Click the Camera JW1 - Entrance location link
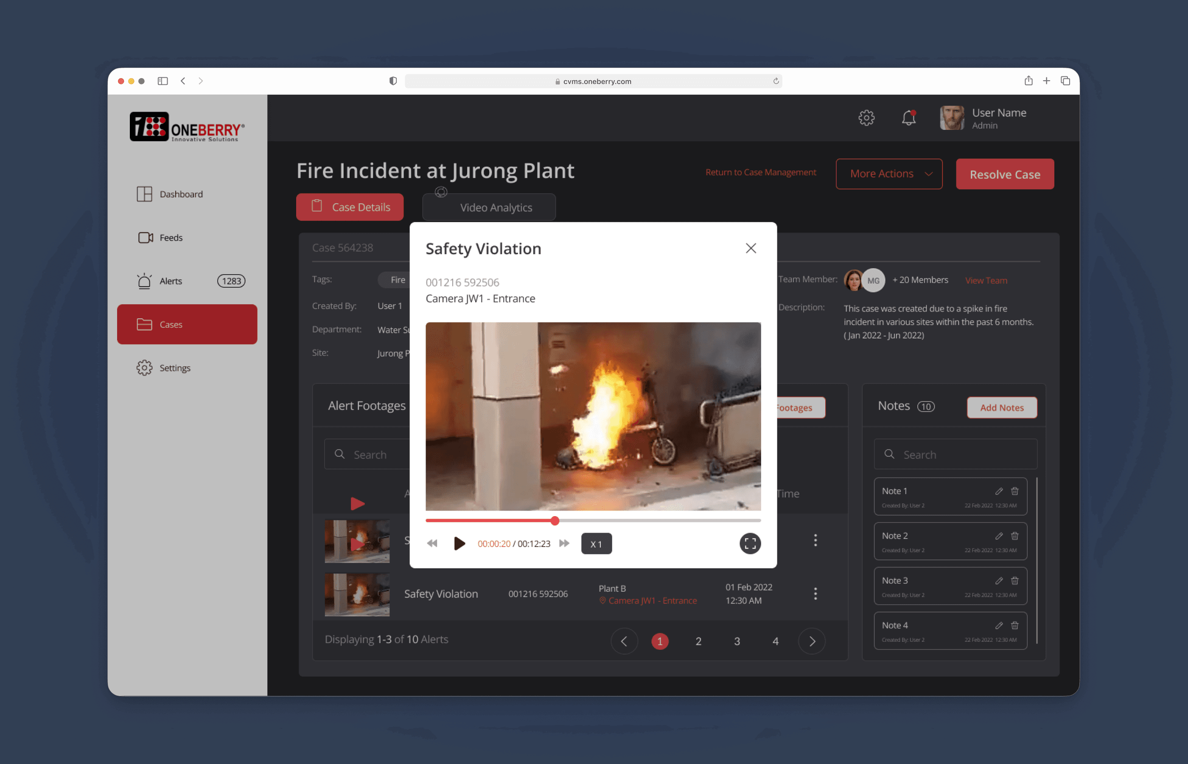The width and height of the screenshot is (1188, 764). (647, 601)
